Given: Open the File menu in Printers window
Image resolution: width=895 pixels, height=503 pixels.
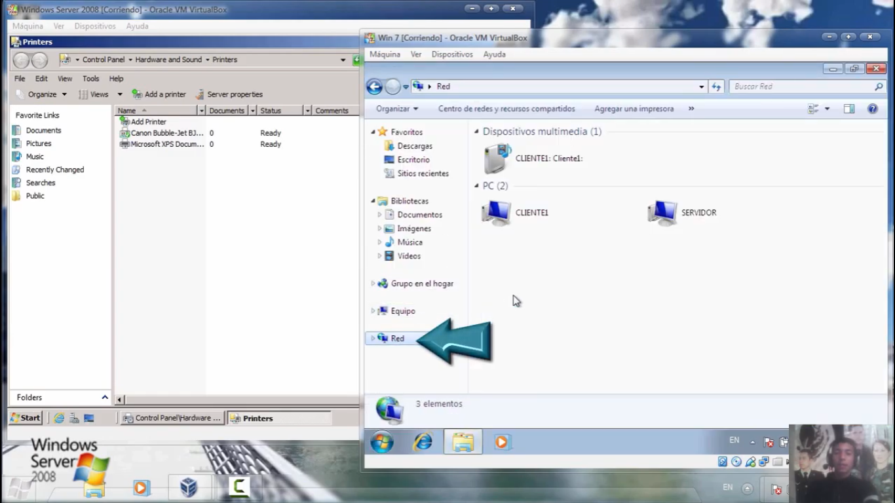Looking at the screenshot, I should 20,79.
